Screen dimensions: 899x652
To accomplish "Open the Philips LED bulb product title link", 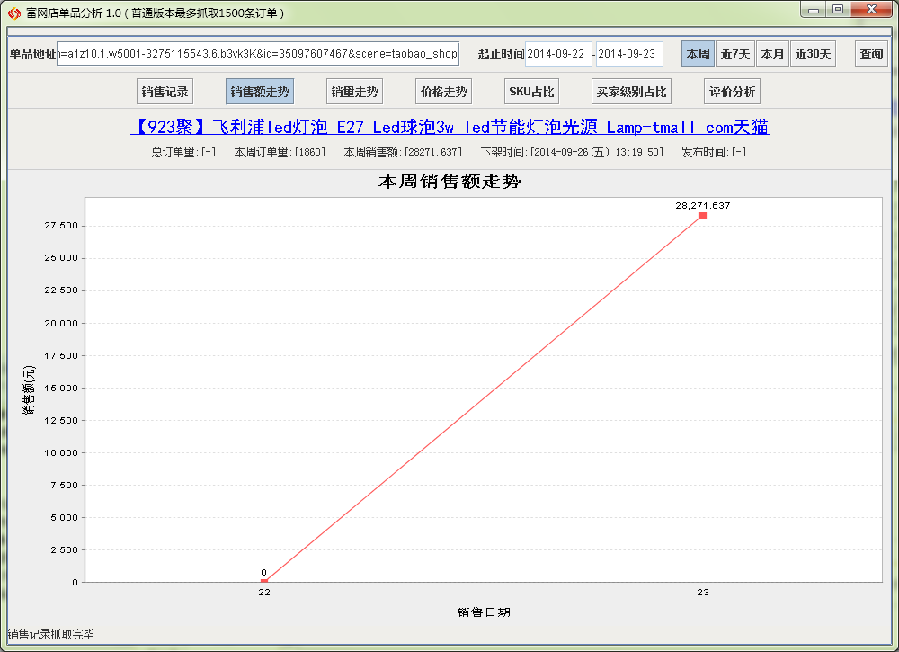I will (x=449, y=127).
